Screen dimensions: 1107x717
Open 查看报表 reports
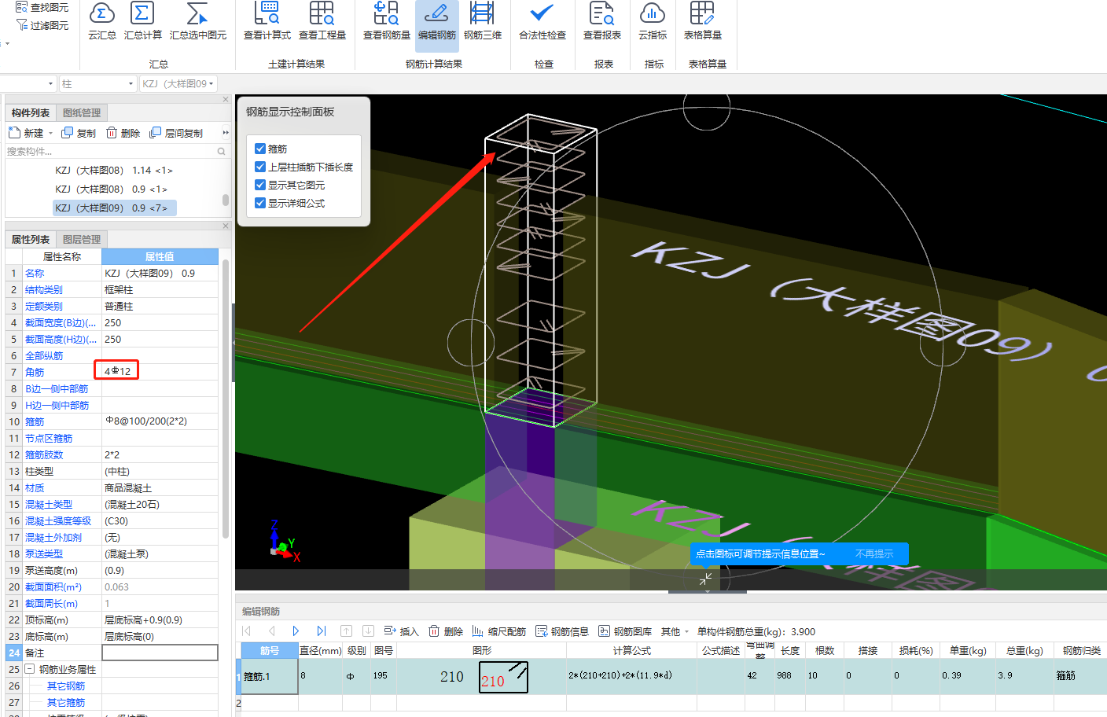click(x=602, y=21)
